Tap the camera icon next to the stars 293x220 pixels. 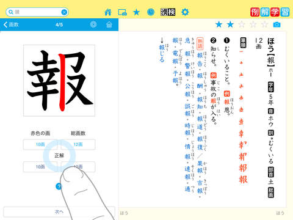pyautogui.click(x=277, y=24)
